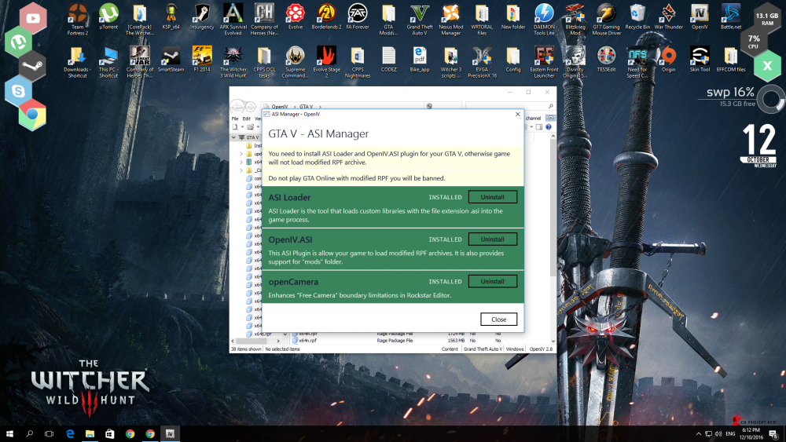Image resolution: width=786 pixels, height=442 pixels.
Task: Click the Skype hexagon launcher
Action: click(19, 90)
